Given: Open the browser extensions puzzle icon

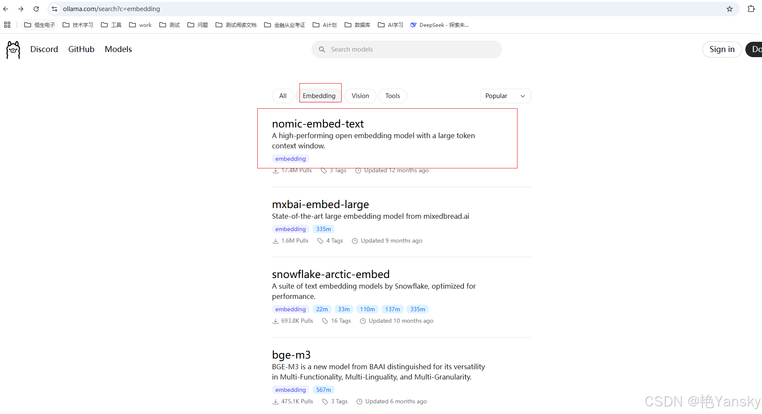Looking at the screenshot, I should coord(751,9).
